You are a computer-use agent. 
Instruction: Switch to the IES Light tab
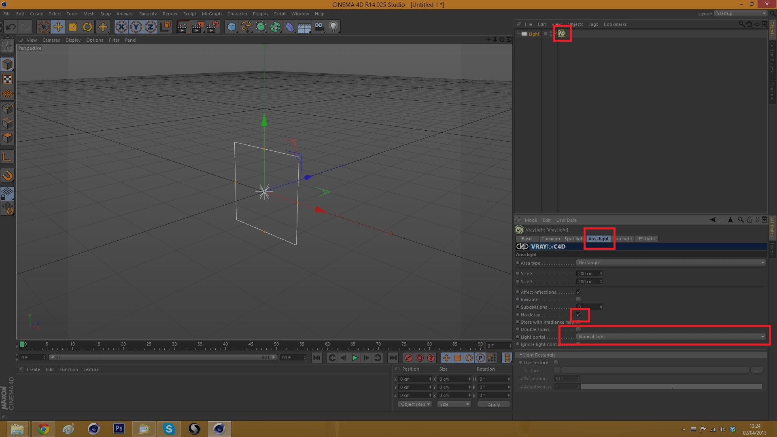click(x=646, y=239)
